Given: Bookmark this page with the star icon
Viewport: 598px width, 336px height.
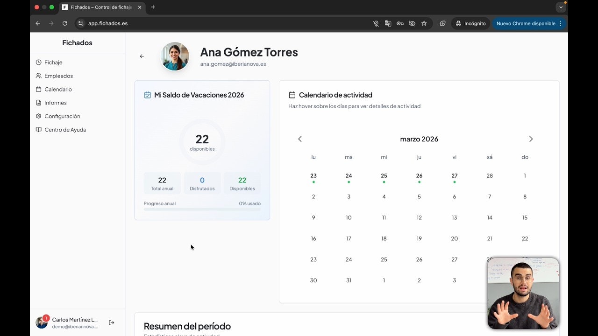Looking at the screenshot, I should pos(424,23).
